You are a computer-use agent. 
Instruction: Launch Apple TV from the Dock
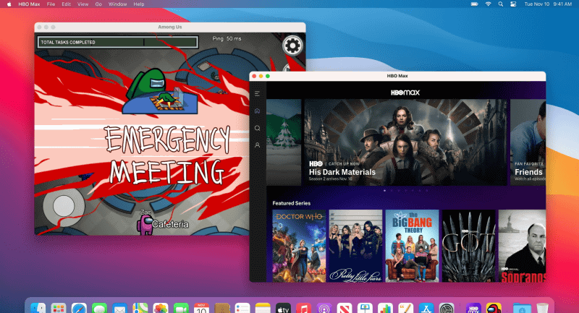coord(283,308)
